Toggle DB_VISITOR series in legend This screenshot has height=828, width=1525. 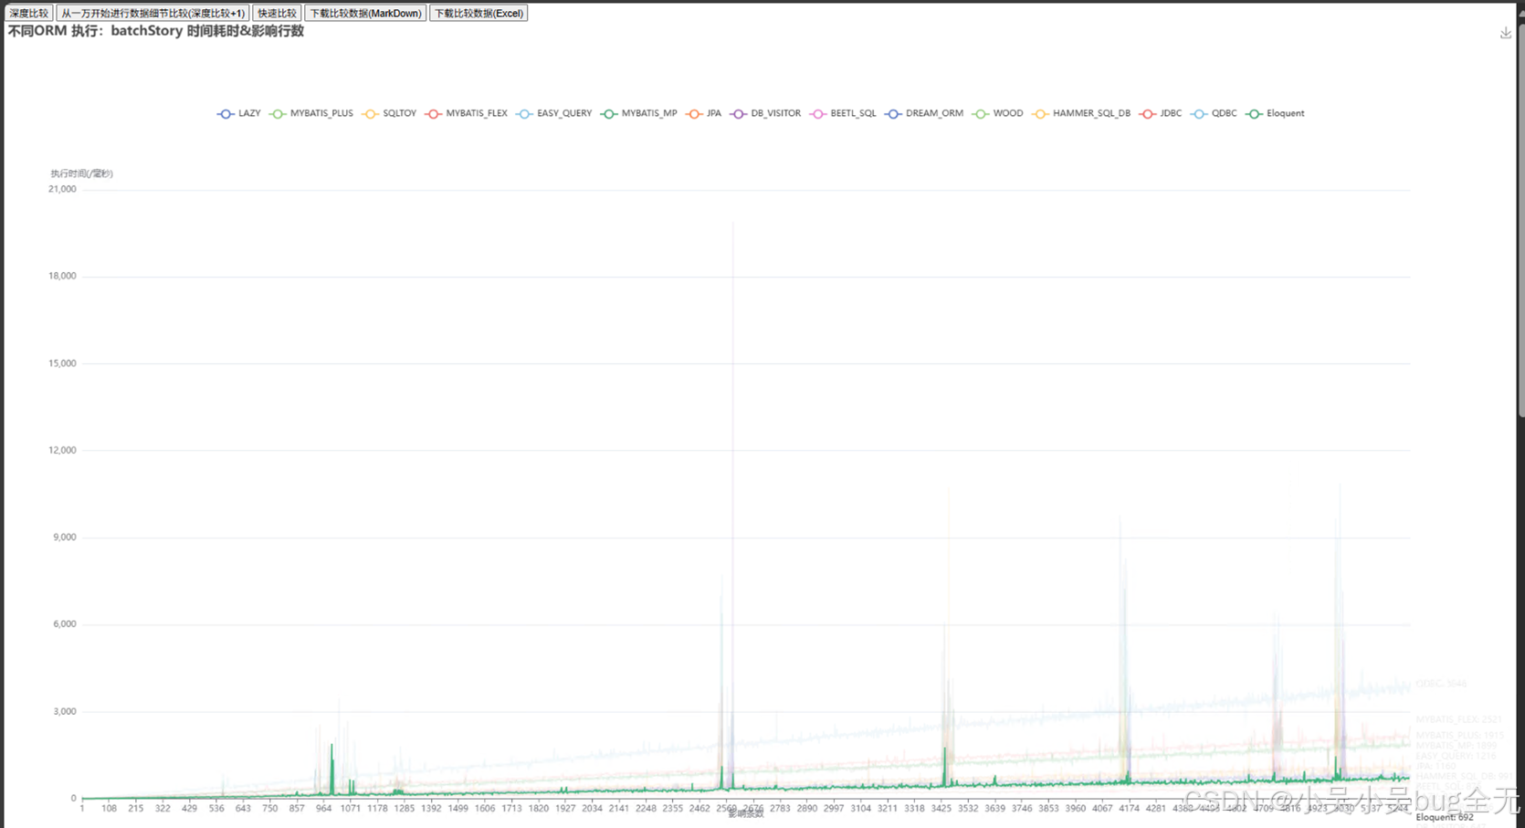click(x=765, y=113)
